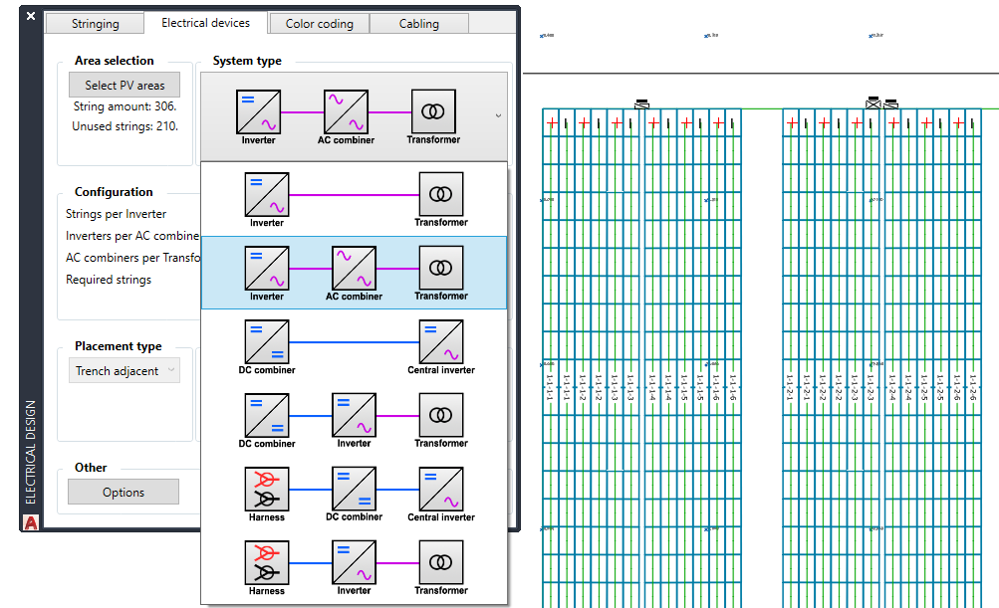This screenshot has width=999, height=608.
Task: Click the Electrical devices tab
Action: tap(205, 23)
